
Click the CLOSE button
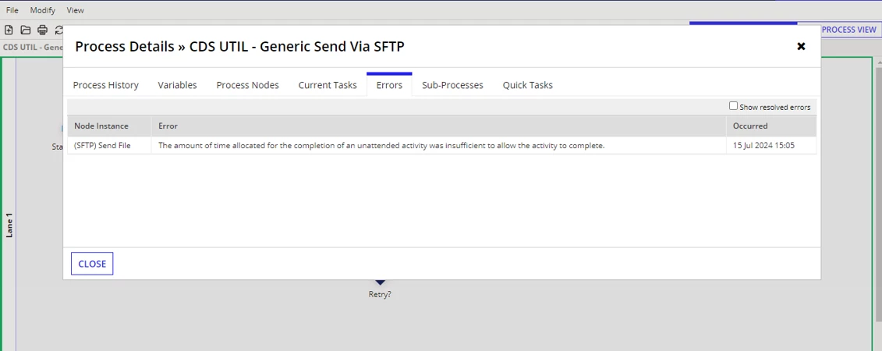(x=92, y=264)
